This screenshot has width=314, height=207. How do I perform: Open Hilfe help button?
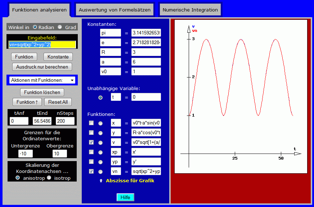coord(125,197)
